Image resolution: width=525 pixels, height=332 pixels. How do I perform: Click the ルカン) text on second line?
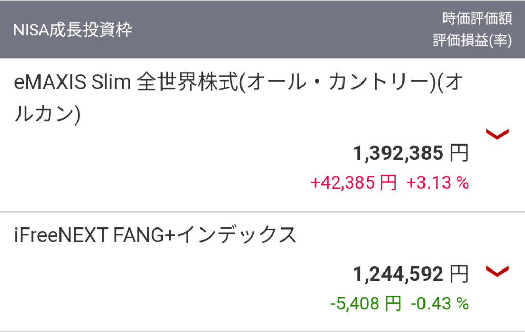point(47,114)
